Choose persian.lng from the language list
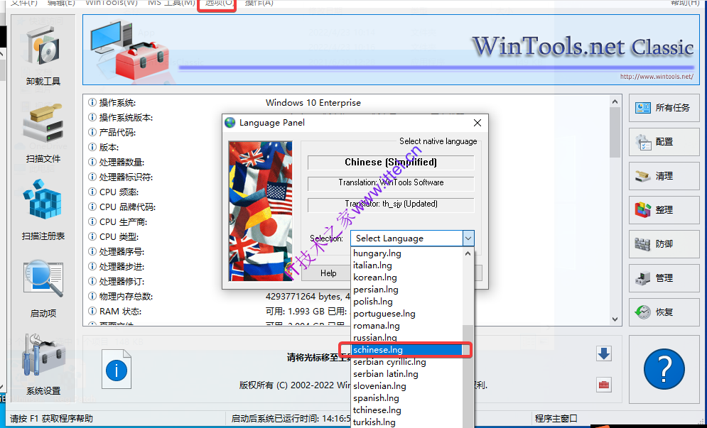Image resolution: width=707 pixels, height=428 pixels. 407,290
